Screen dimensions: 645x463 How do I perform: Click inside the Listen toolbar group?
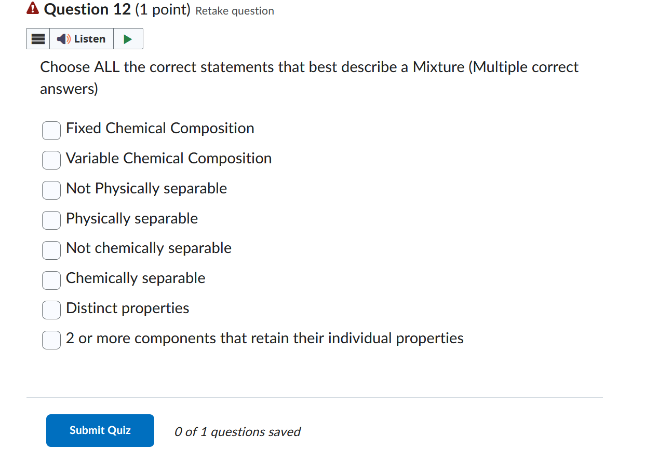85,38
